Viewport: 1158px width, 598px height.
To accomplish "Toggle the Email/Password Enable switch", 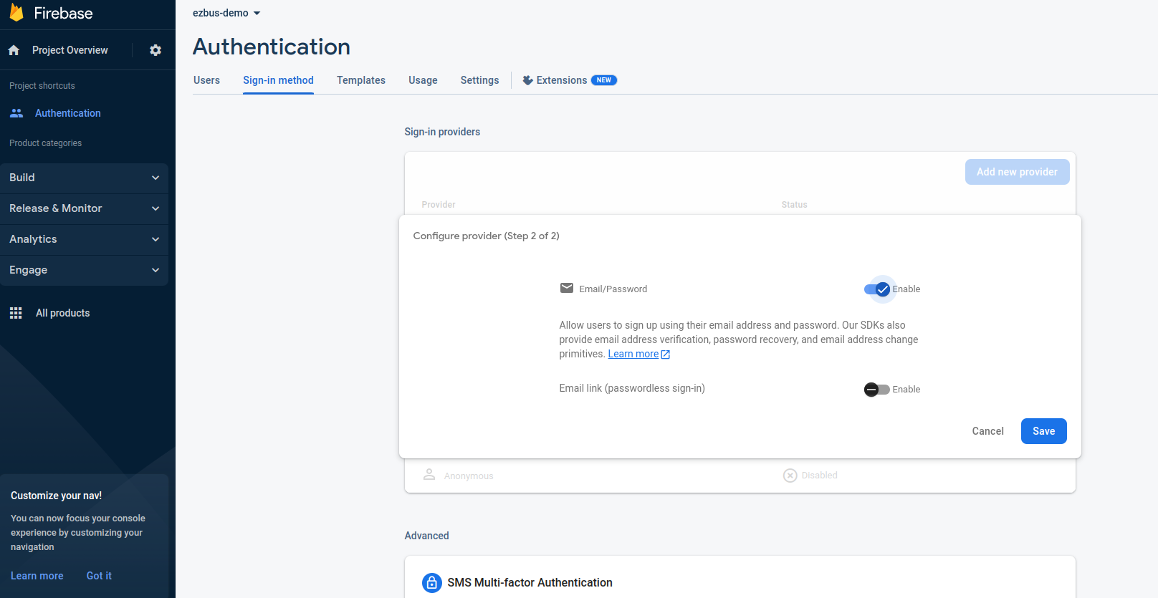I will point(877,289).
